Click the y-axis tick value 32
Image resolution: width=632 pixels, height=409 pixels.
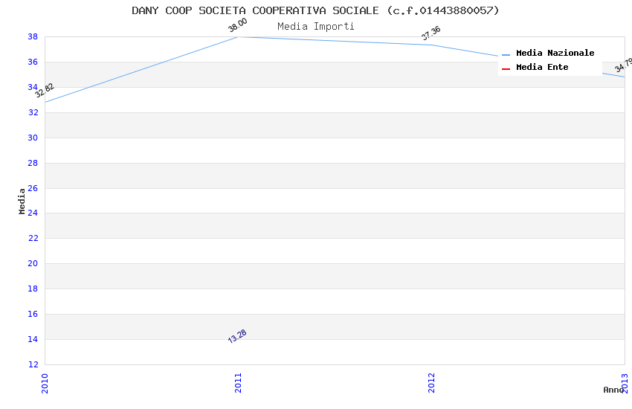[x=33, y=112]
